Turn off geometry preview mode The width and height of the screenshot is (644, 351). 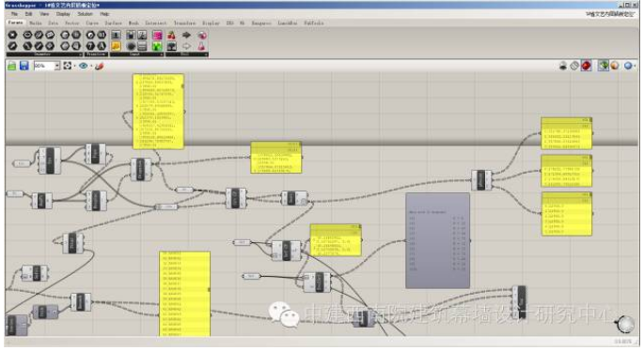[563, 66]
